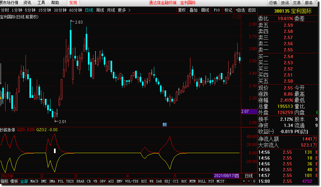Select the 月线 monthly period
Image resolution: width=321 pixels, height=187 pixels.
click(111, 10)
